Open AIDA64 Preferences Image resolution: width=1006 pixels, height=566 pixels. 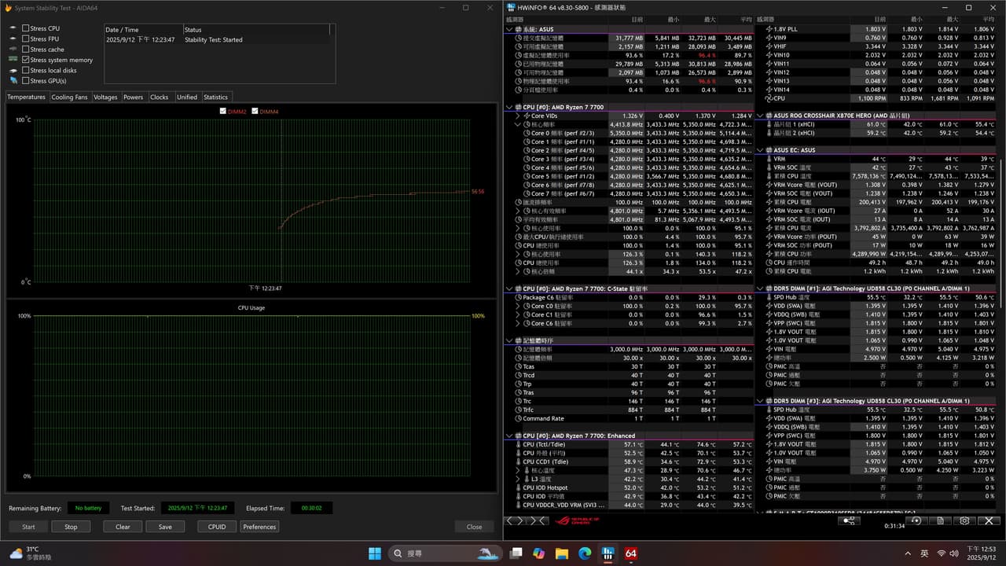point(259,527)
